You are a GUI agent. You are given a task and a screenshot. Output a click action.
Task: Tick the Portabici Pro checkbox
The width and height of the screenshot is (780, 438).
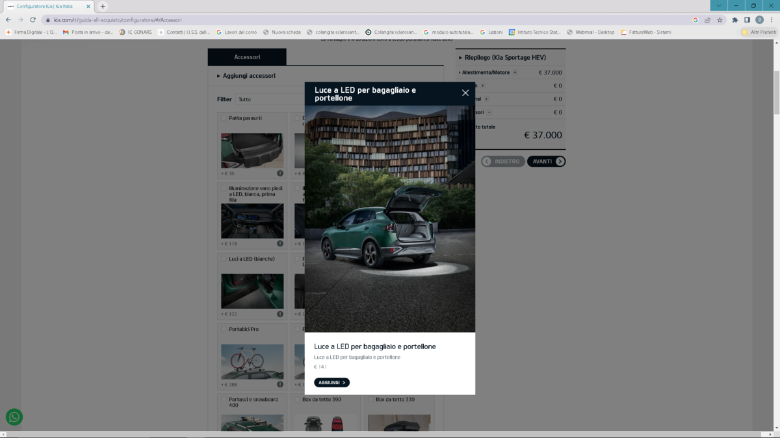224,329
